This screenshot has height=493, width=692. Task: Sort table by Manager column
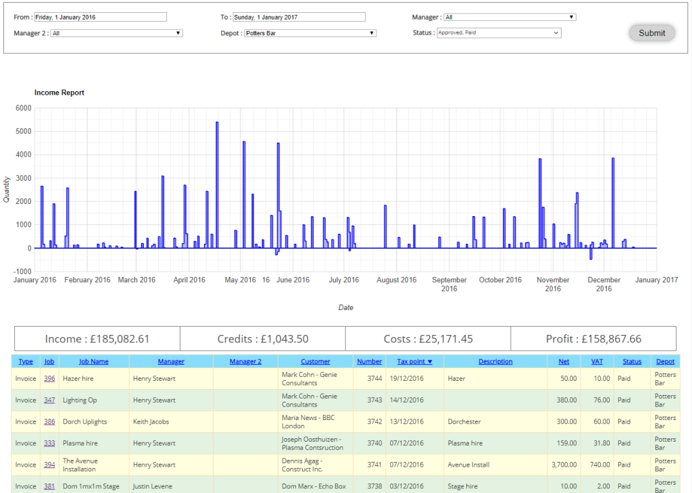171,361
